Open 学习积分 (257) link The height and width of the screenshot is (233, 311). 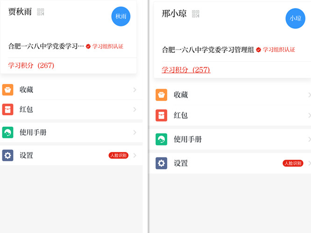tap(186, 70)
